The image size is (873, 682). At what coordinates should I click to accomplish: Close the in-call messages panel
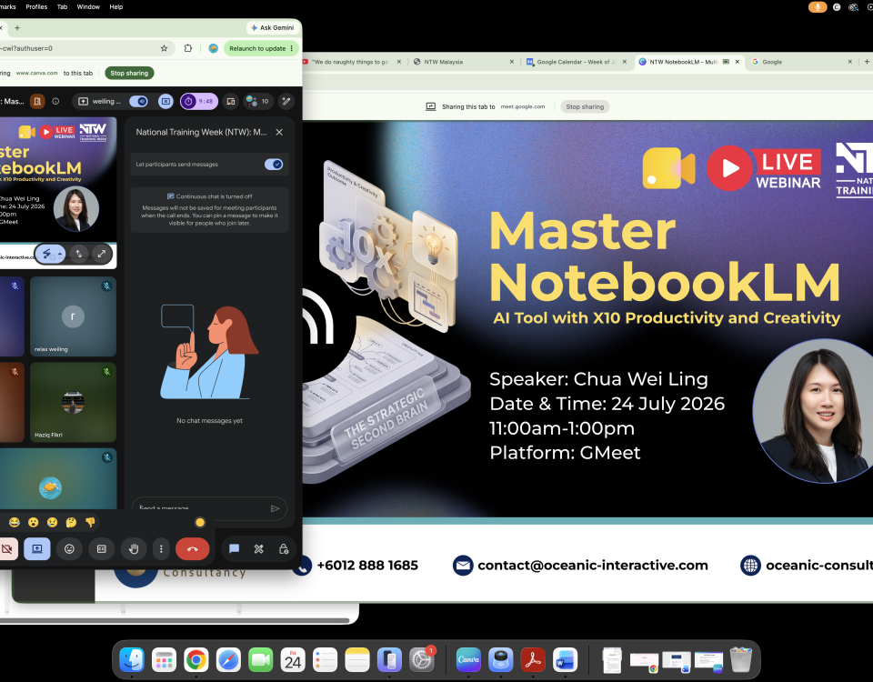coord(279,132)
